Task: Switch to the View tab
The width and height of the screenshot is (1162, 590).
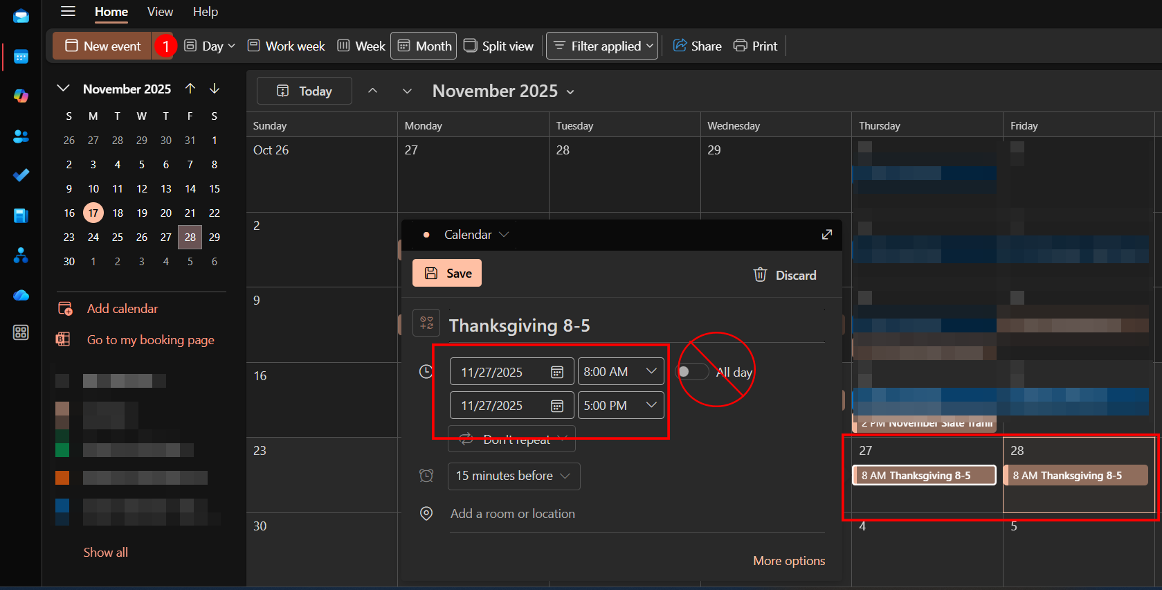Action: tap(160, 12)
